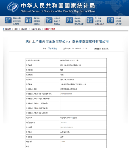The width and height of the screenshot is (129, 148).
Task: Open the 统计知识 blue nav tile
Action: tap(69, 20)
